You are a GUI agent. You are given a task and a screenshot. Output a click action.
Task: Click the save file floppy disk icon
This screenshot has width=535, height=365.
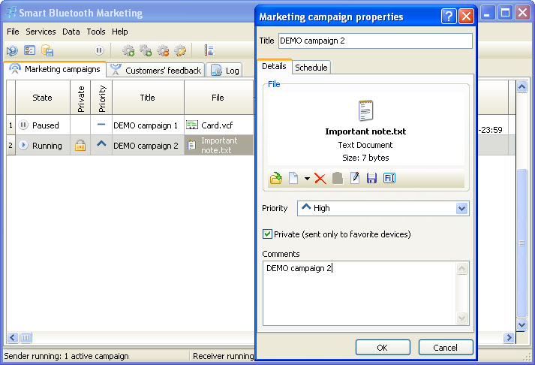click(371, 178)
